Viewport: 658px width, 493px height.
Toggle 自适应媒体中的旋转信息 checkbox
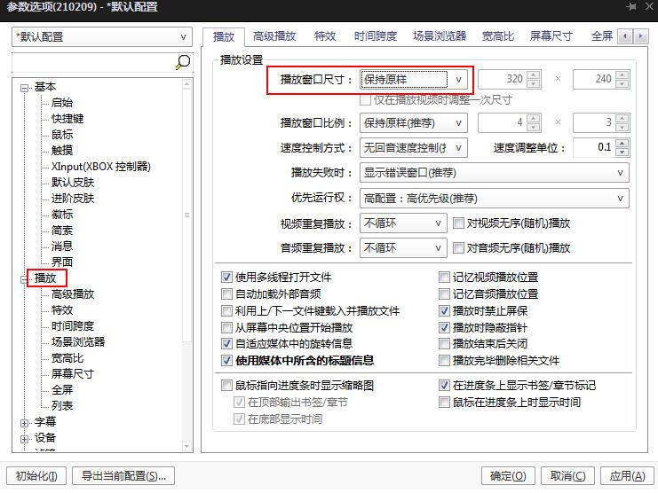(226, 343)
